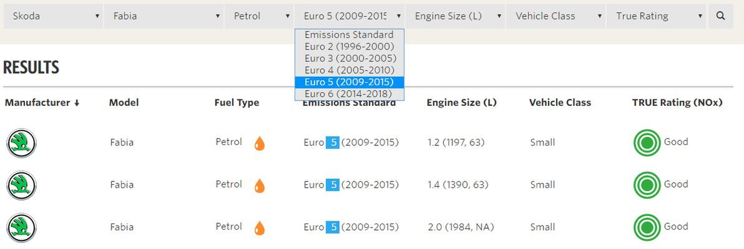Expand the Vehicle Class dropdown
This screenshot has width=744, height=249.
click(556, 16)
